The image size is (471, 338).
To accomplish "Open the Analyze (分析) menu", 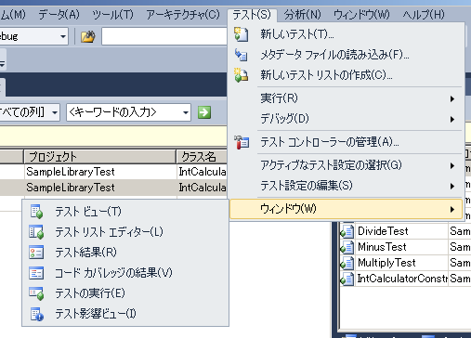I will (x=302, y=15).
